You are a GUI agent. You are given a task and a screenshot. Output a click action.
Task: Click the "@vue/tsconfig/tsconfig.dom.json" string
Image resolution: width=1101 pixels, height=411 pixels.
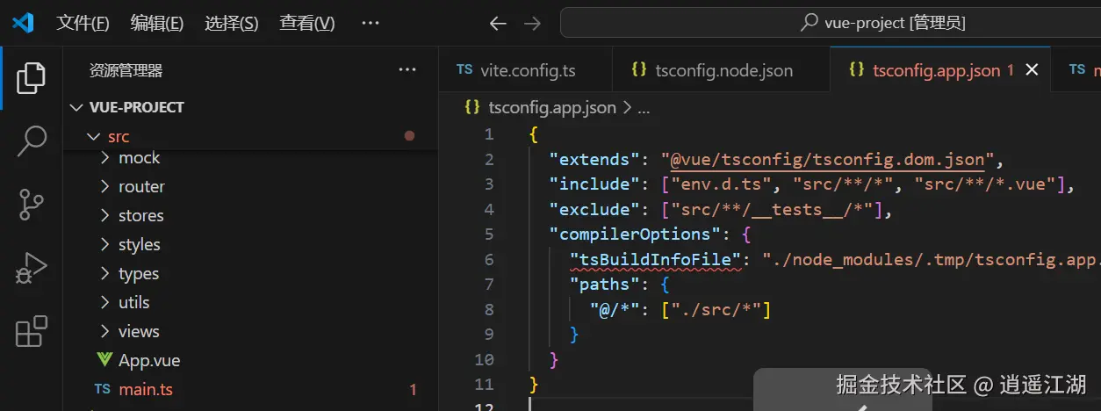[x=828, y=159]
